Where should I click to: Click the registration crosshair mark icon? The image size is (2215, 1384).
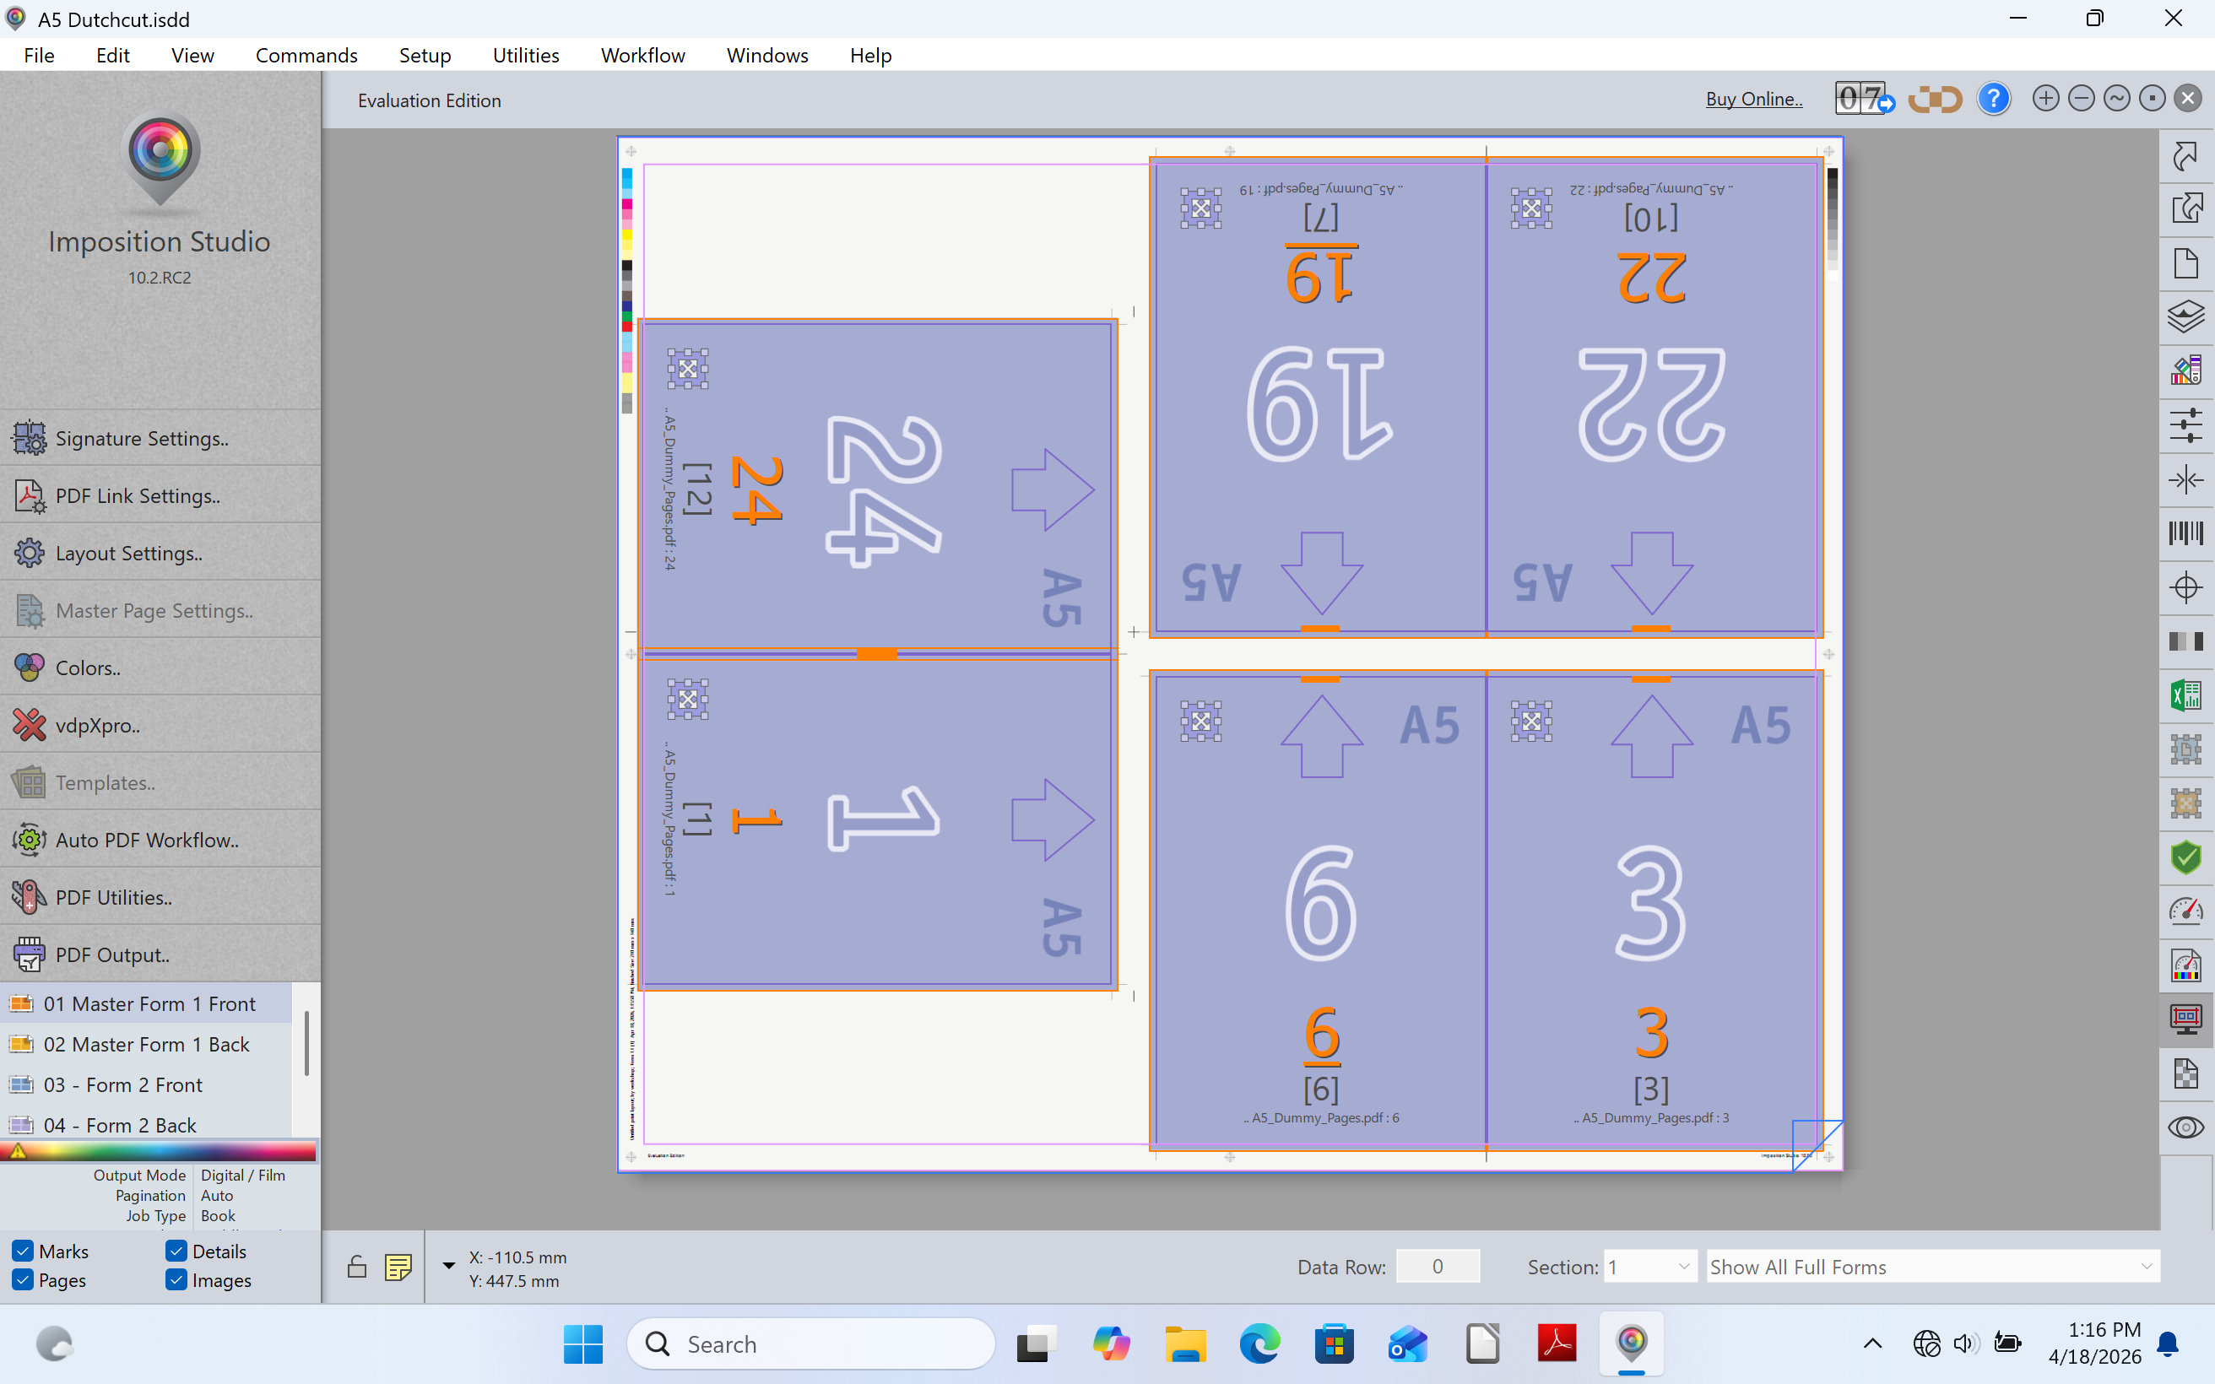click(2185, 587)
